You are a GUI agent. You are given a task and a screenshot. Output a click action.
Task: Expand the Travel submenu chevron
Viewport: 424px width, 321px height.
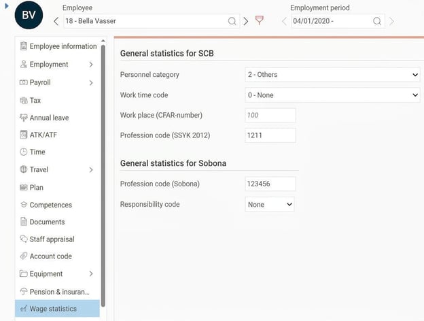[91, 170]
